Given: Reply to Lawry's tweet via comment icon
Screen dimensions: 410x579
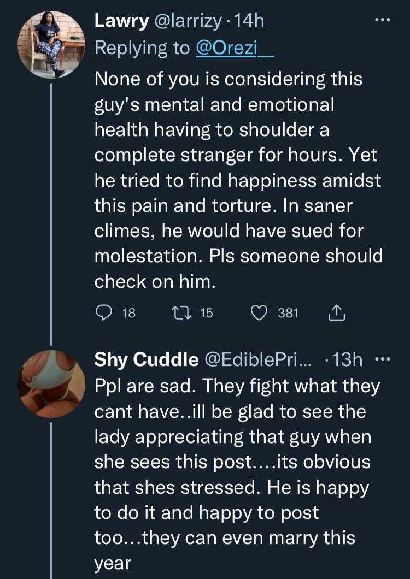Looking at the screenshot, I should click(103, 312).
